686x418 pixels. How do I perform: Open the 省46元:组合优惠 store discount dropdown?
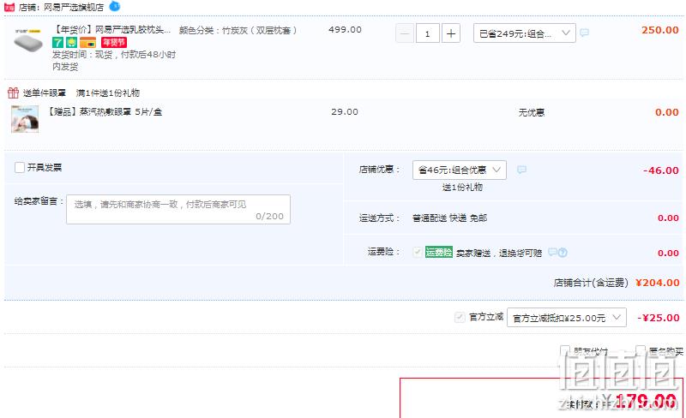(460, 170)
